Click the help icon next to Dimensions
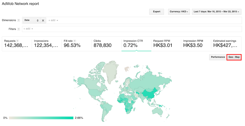245x126 pixels. point(19,20)
